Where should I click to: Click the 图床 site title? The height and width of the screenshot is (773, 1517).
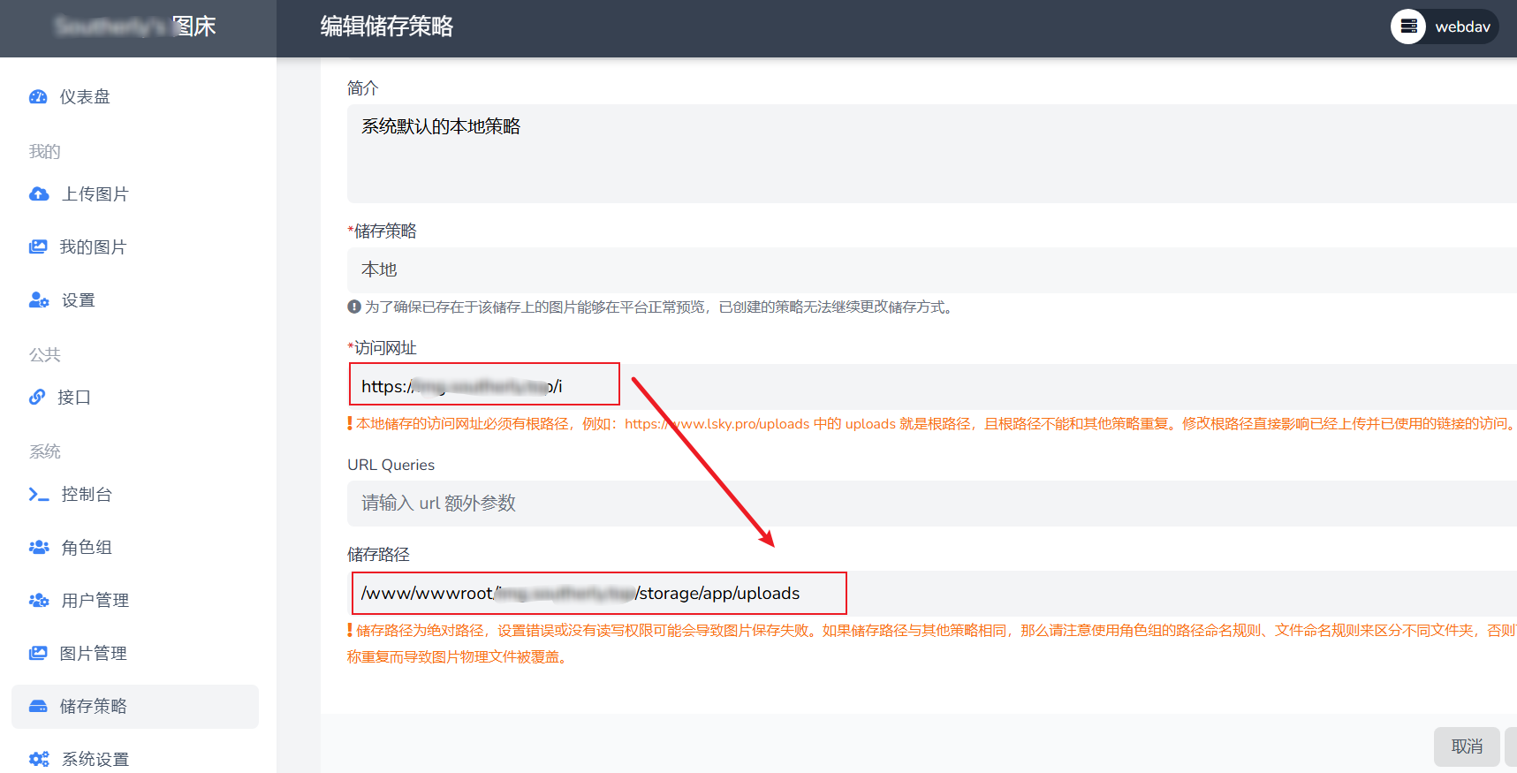point(194,27)
